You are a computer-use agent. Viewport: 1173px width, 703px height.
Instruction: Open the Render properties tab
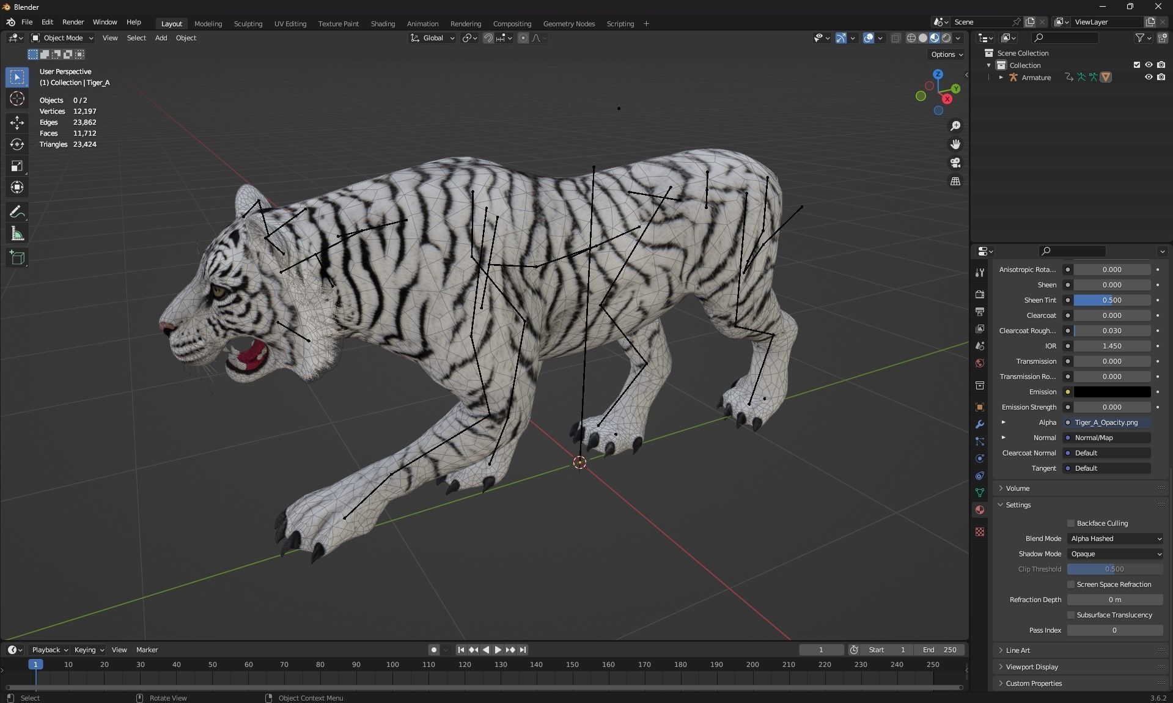click(x=980, y=294)
